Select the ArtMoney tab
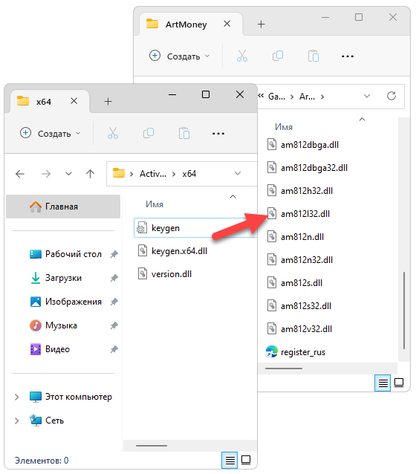416x474 pixels. pos(192,25)
